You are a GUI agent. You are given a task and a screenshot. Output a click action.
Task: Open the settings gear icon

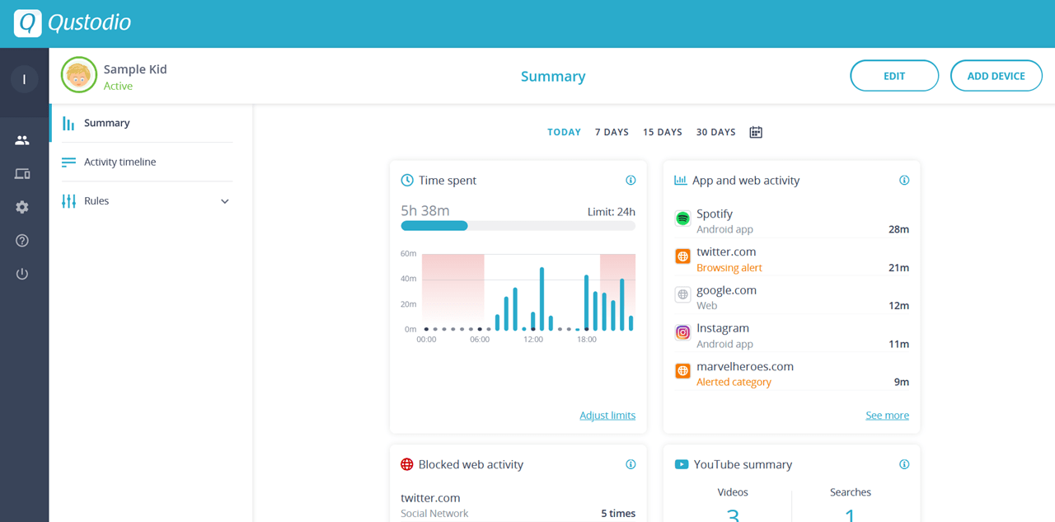pos(22,207)
